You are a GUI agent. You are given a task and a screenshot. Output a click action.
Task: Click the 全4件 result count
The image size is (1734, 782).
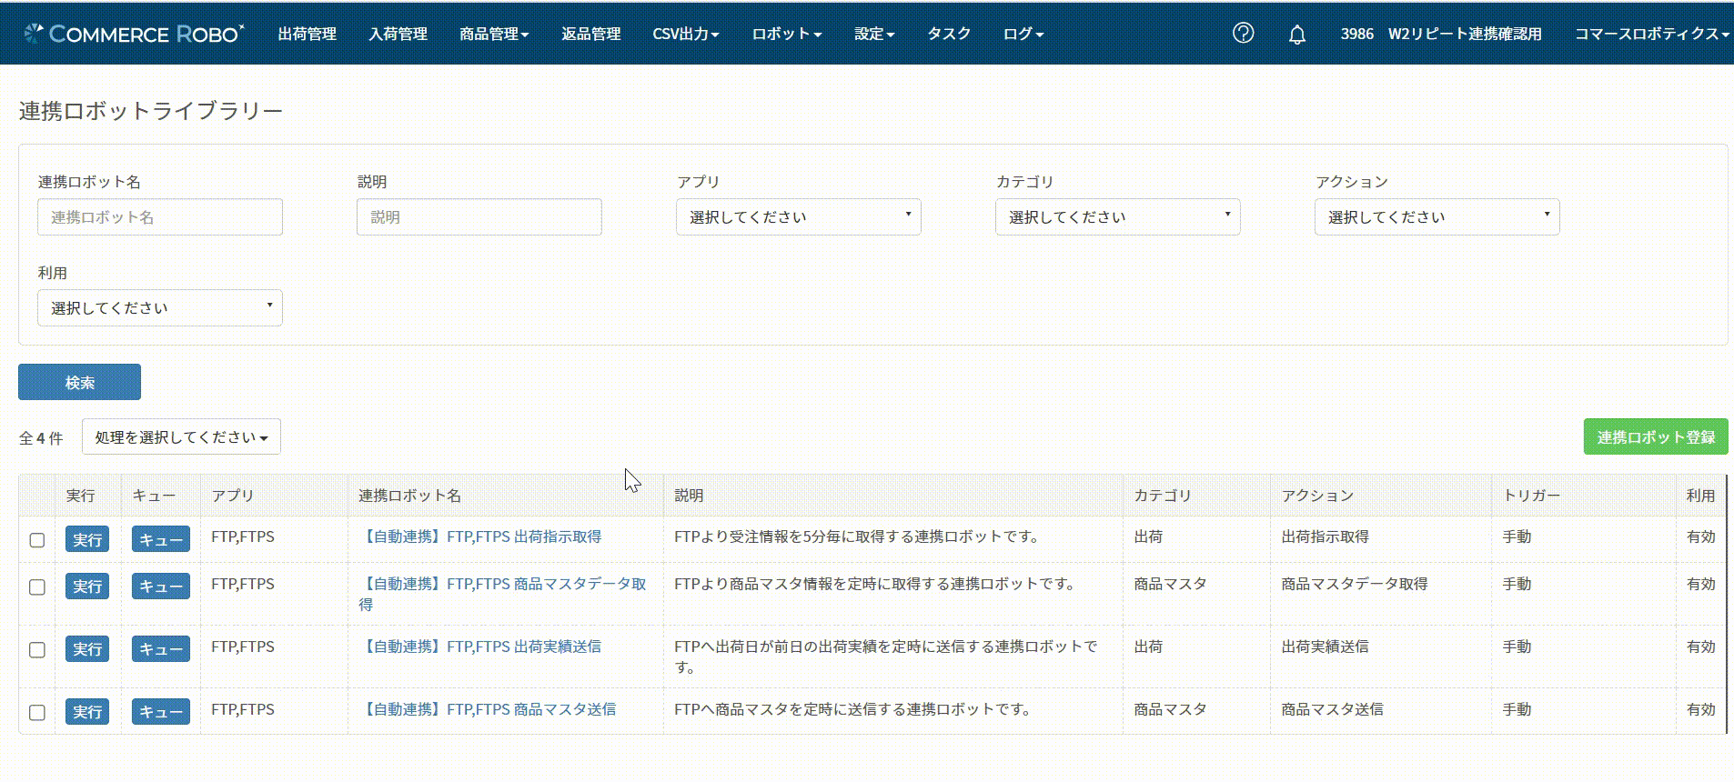(x=41, y=438)
